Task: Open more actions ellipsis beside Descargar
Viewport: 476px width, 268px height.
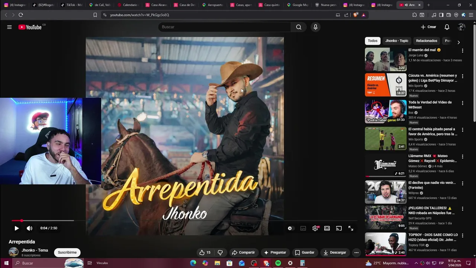Action: click(356, 252)
